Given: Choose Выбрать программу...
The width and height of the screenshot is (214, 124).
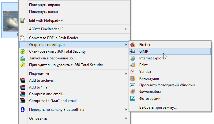Looking at the screenshot, I should click(170, 107).
